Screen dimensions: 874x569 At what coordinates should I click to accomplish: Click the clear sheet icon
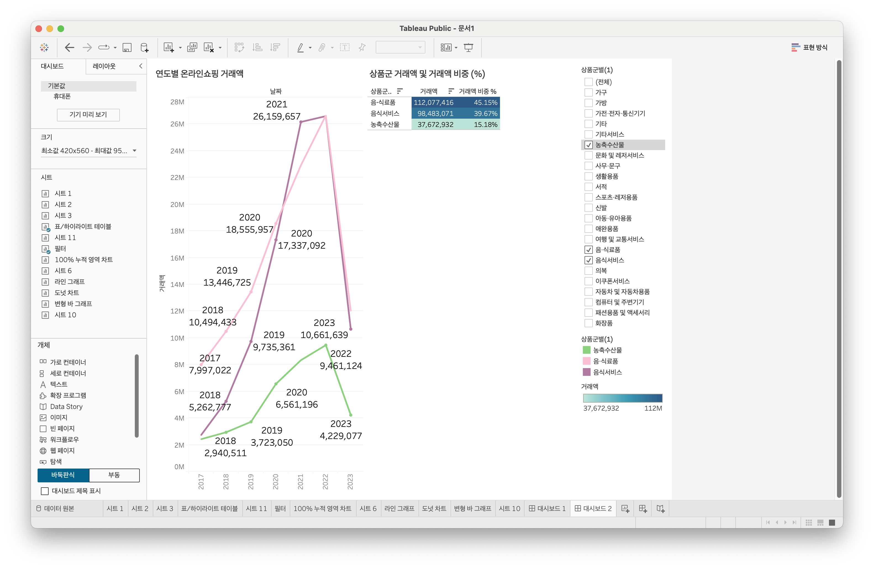(209, 47)
